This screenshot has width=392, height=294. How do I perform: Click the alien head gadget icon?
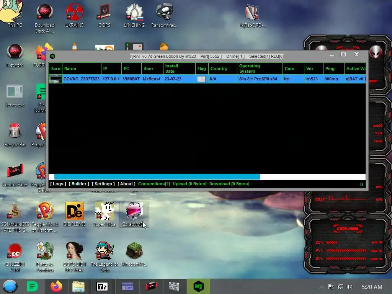point(376,52)
